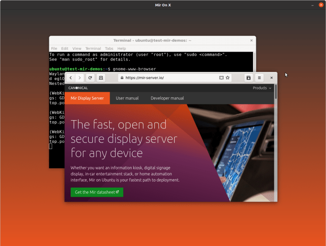
Task: Click the browser page vertical scrollbar
Action: pos(276,91)
